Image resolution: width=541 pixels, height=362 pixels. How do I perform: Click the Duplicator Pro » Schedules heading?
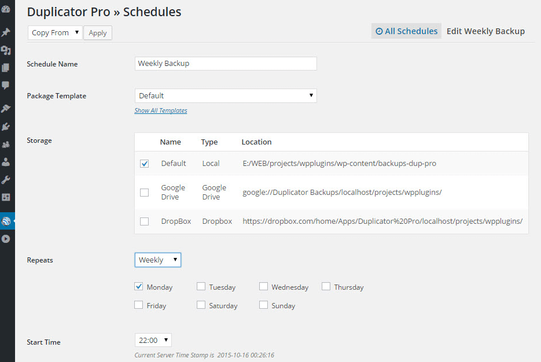pyautogui.click(x=104, y=12)
